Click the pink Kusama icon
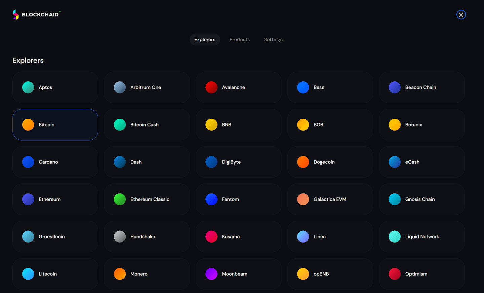Screen dimensions: 484x293 click(x=211, y=236)
